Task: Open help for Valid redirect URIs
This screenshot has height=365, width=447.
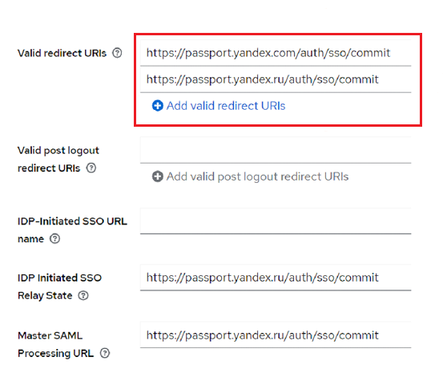Action: 117,53
